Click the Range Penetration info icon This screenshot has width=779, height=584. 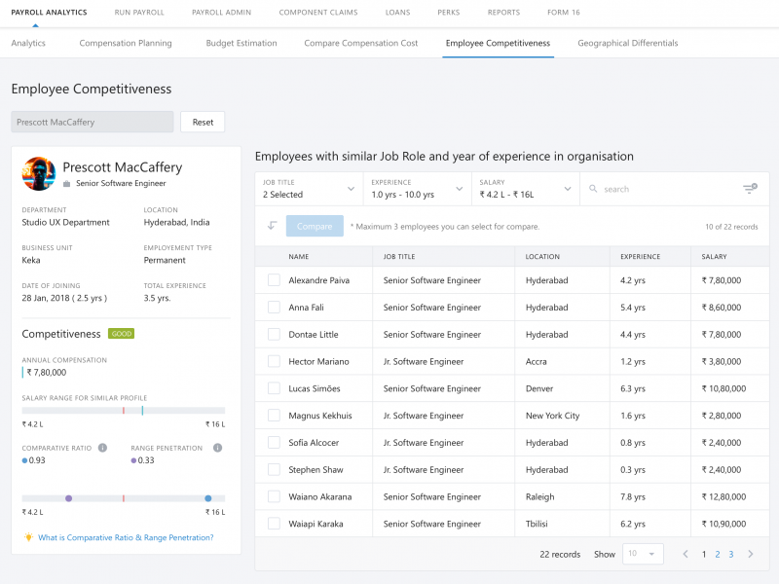(217, 448)
